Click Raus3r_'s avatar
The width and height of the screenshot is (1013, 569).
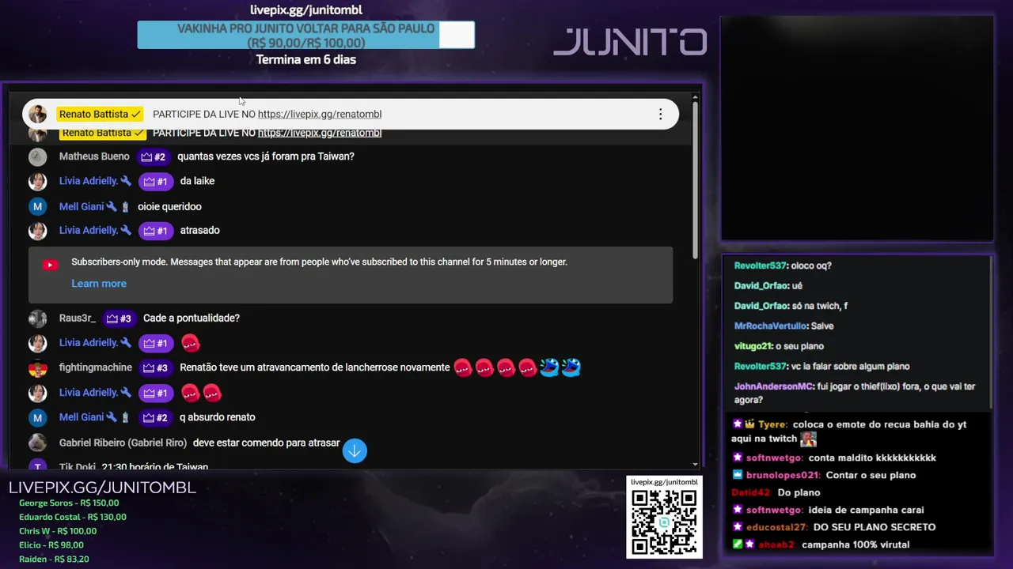[37, 318]
